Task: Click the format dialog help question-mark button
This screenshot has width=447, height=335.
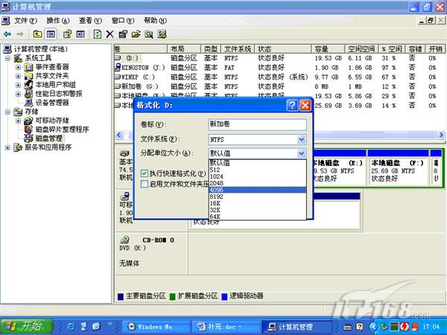Action: [x=292, y=105]
